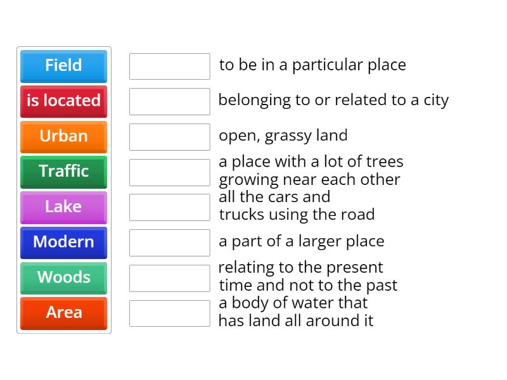This screenshot has width=507, height=380.
Task: Click the slot for 'a part of a larger place'
Action: [x=170, y=243]
